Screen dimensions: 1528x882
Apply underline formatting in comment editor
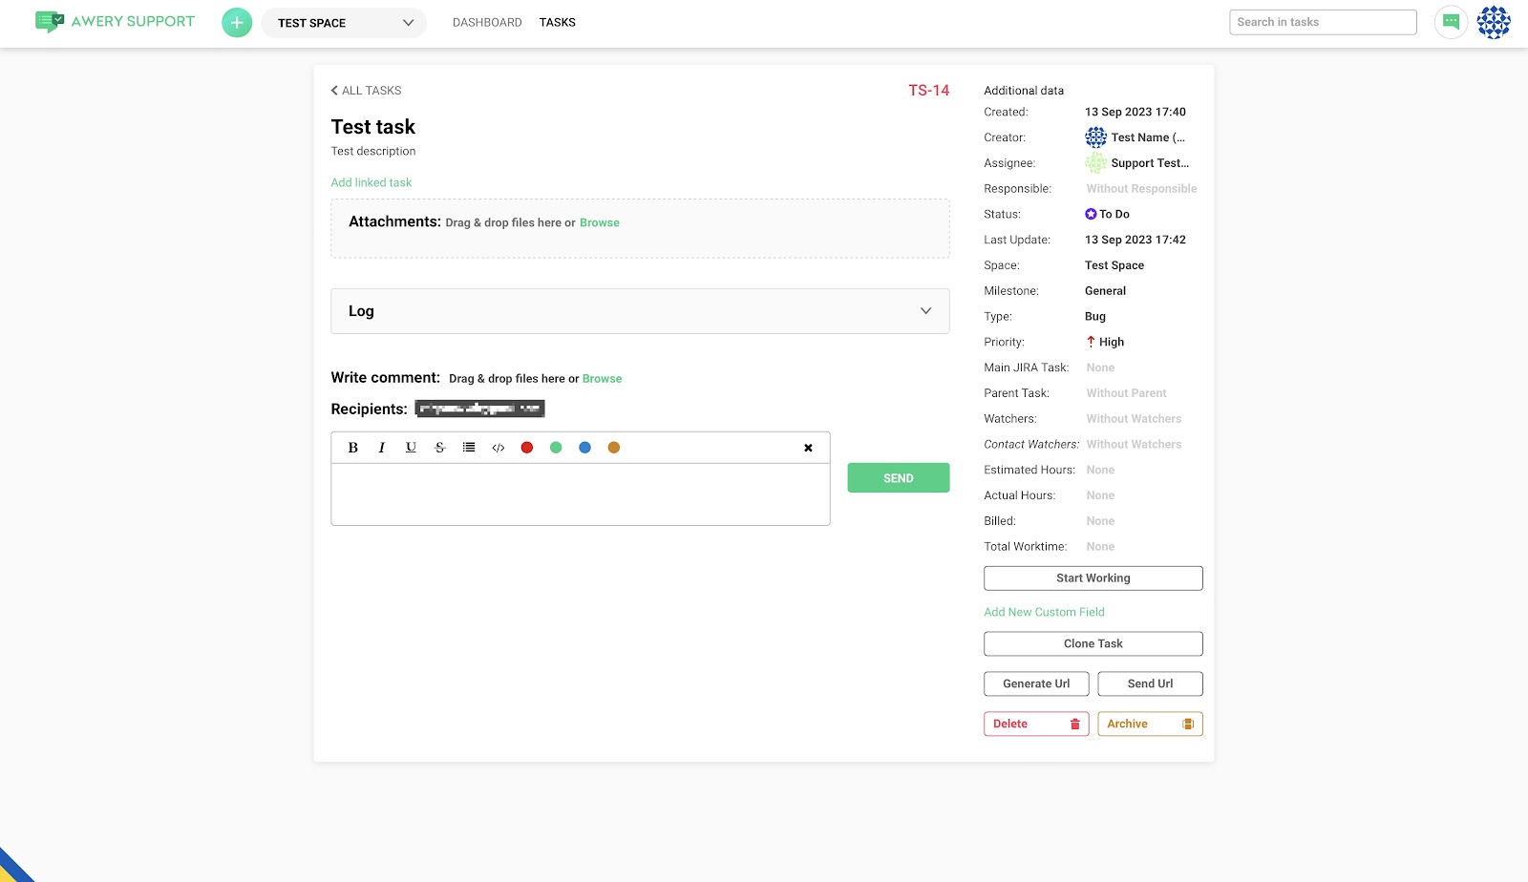pos(411,448)
